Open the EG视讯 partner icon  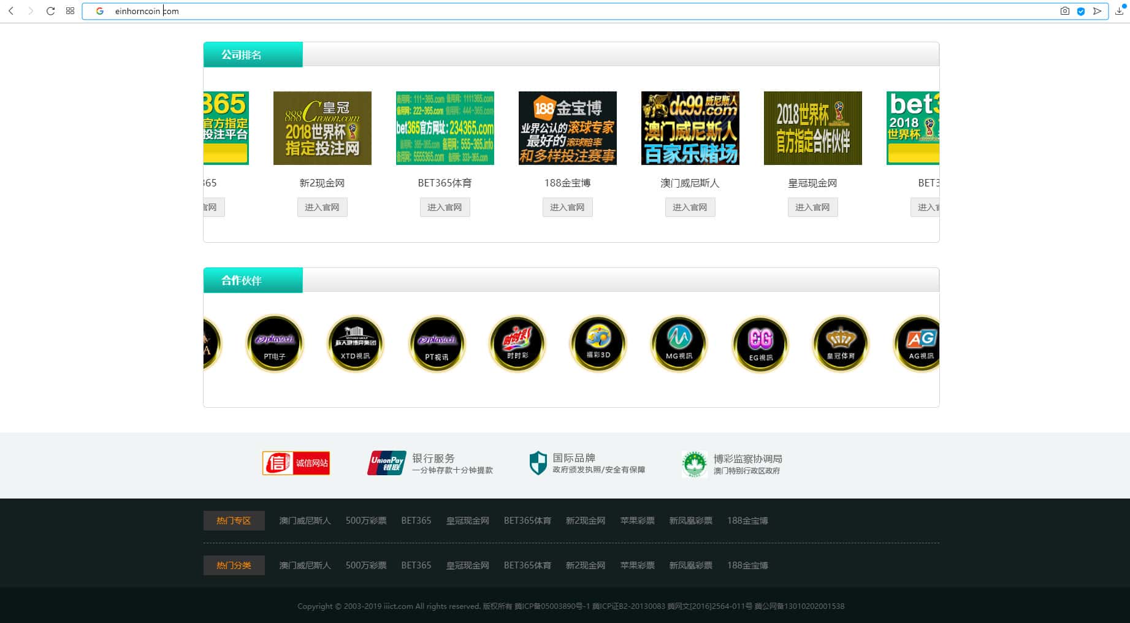coord(760,343)
